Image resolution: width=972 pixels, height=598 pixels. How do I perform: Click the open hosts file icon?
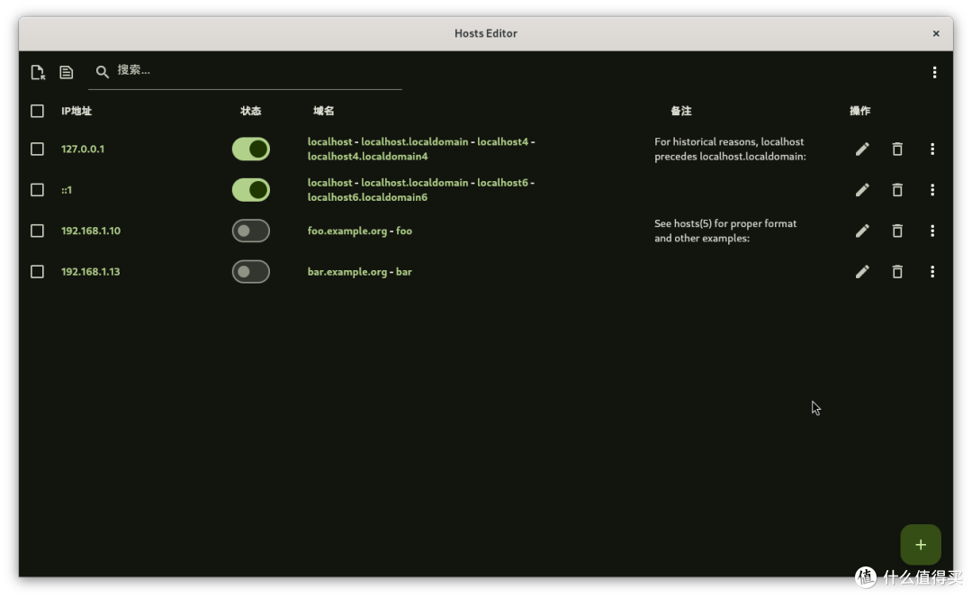click(x=38, y=73)
